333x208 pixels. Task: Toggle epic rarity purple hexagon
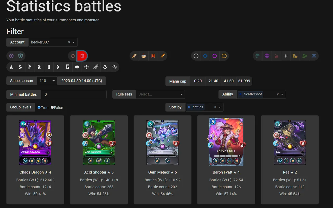click(x=215, y=56)
